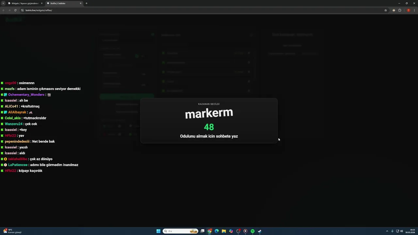Viewport: 418px width, 235px height.
Task: Click chat username Celal_akis
Action: [13, 118]
